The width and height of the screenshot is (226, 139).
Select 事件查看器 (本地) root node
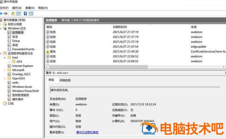pyautogui.click(x=15, y=20)
